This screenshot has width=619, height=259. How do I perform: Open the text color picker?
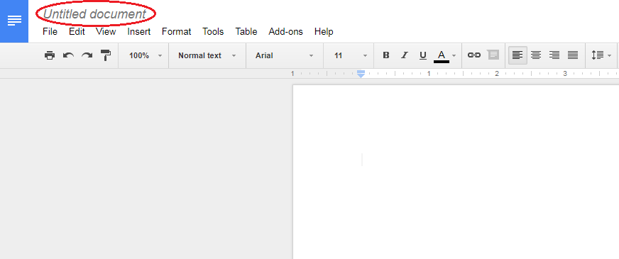[445, 55]
